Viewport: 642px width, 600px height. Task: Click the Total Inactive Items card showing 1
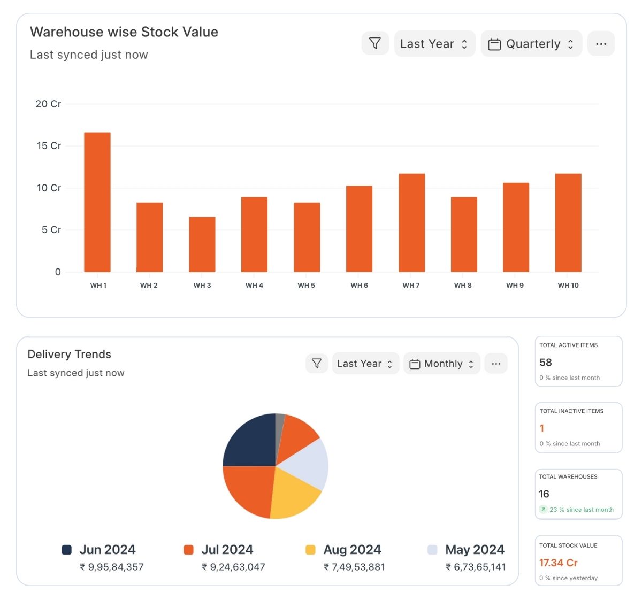click(578, 427)
